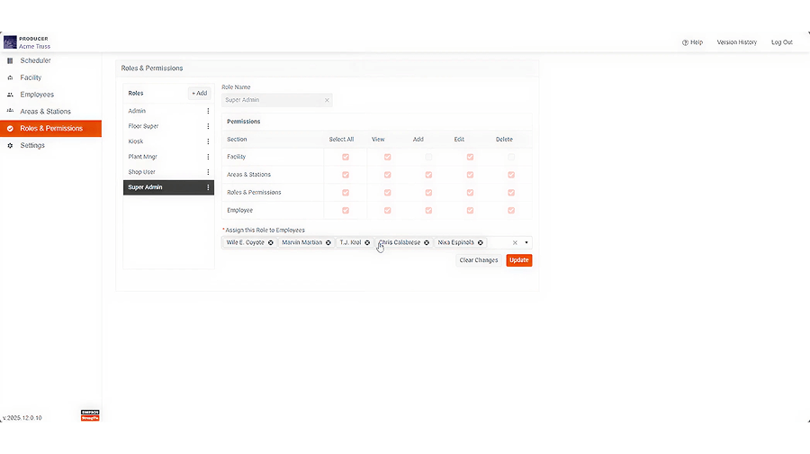Open Help in the top bar
810x454 pixels.
(x=692, y=42)
